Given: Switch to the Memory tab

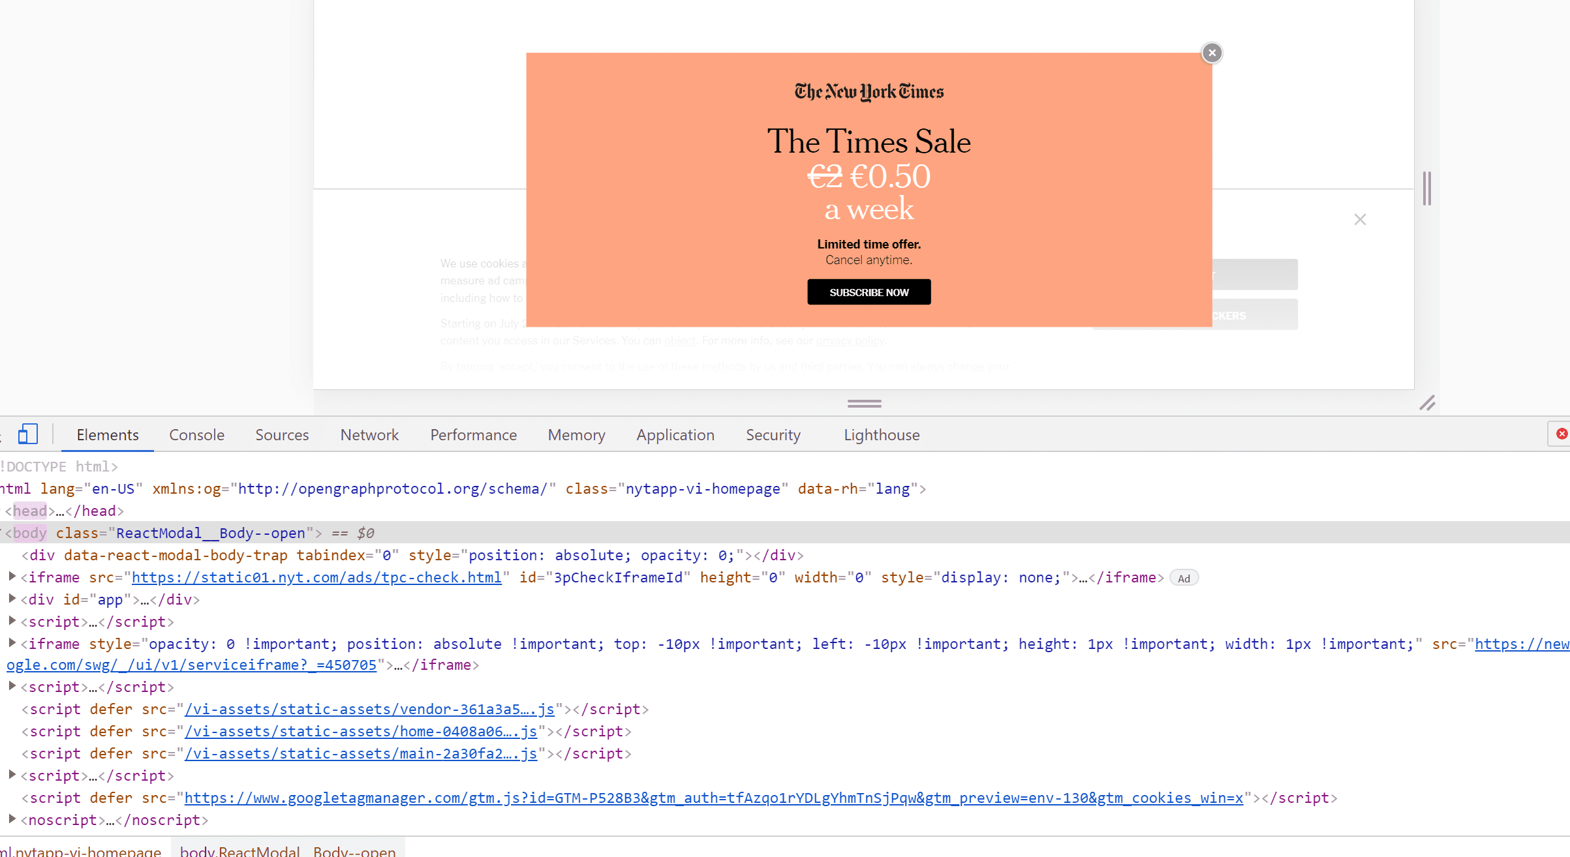Looking at the screenshot, I should 576,435.
